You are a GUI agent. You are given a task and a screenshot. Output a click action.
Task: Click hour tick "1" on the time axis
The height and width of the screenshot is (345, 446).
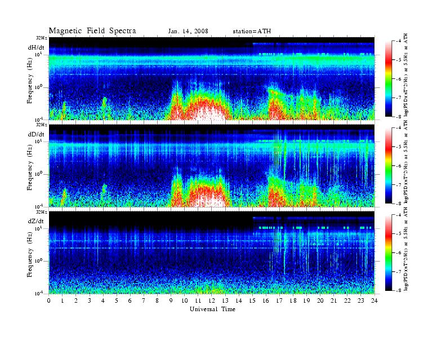63,300
